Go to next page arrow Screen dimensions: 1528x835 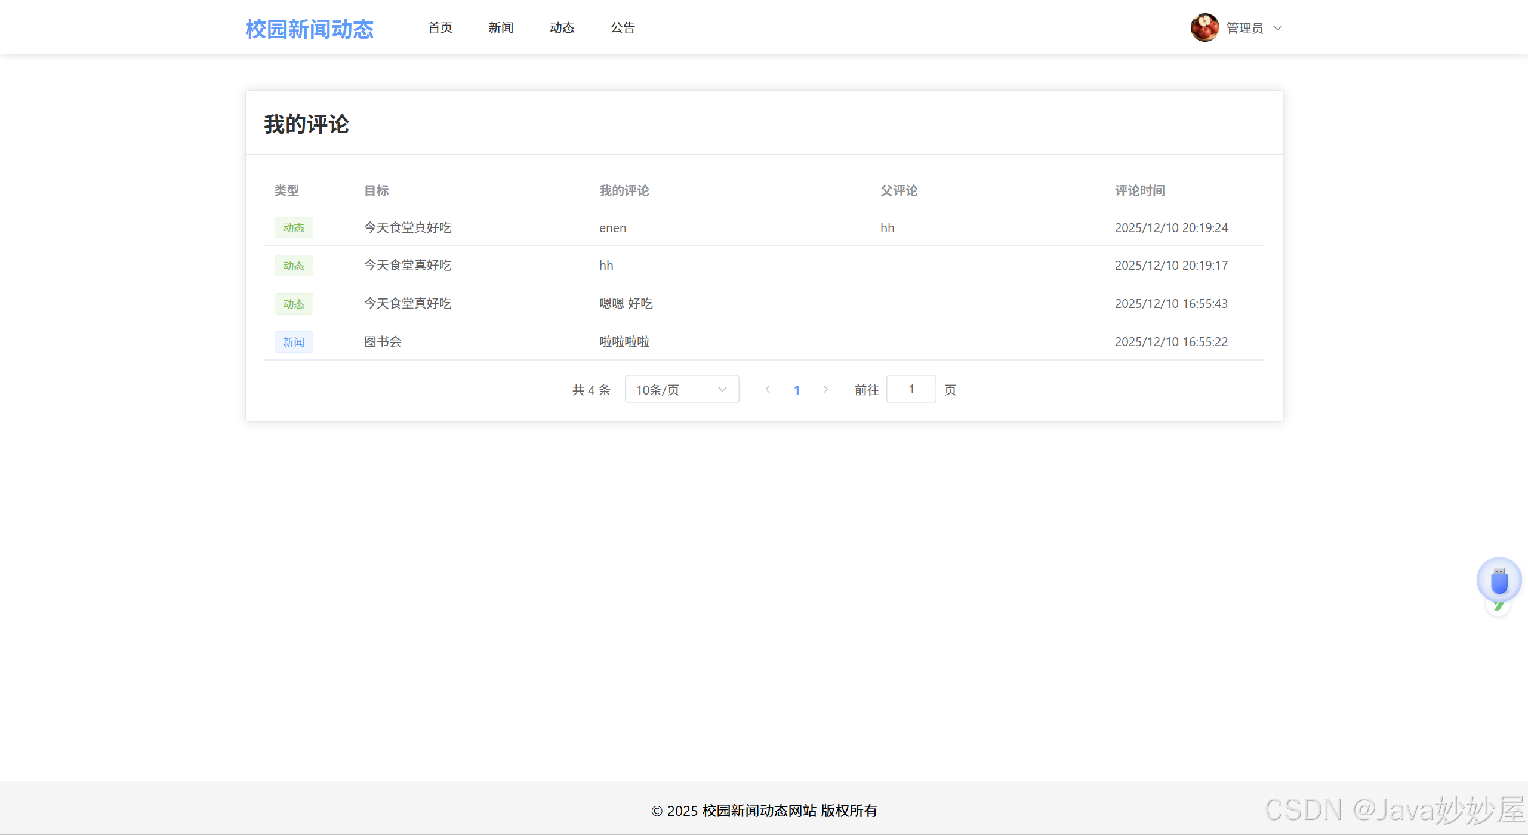point(825,389)
